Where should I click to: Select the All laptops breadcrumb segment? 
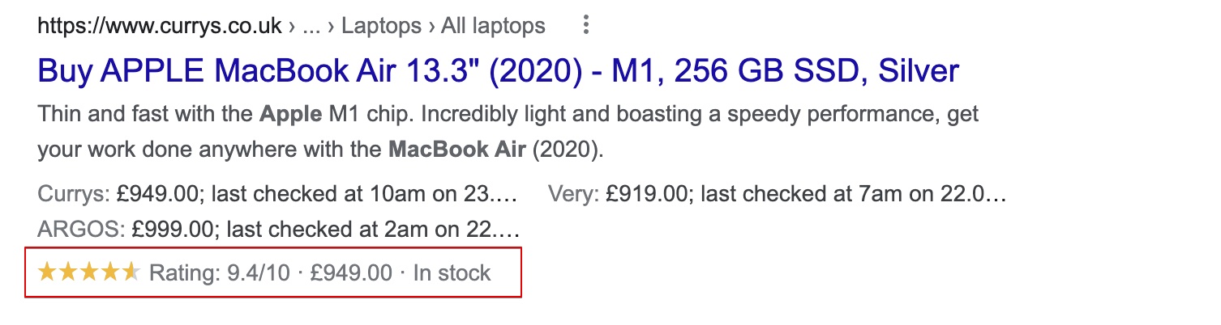point(493,26)
